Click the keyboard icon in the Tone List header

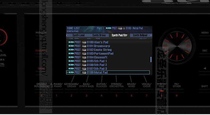tap(120, 28)
